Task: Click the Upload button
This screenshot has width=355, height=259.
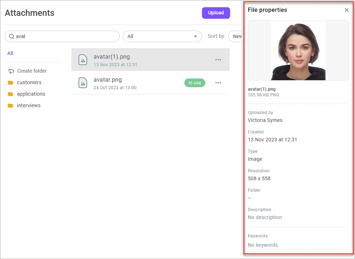Action: [216, 13]
